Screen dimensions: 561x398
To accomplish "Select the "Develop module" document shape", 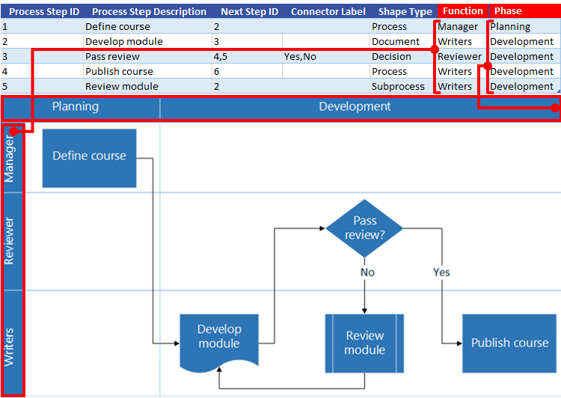I will [219, 338].
